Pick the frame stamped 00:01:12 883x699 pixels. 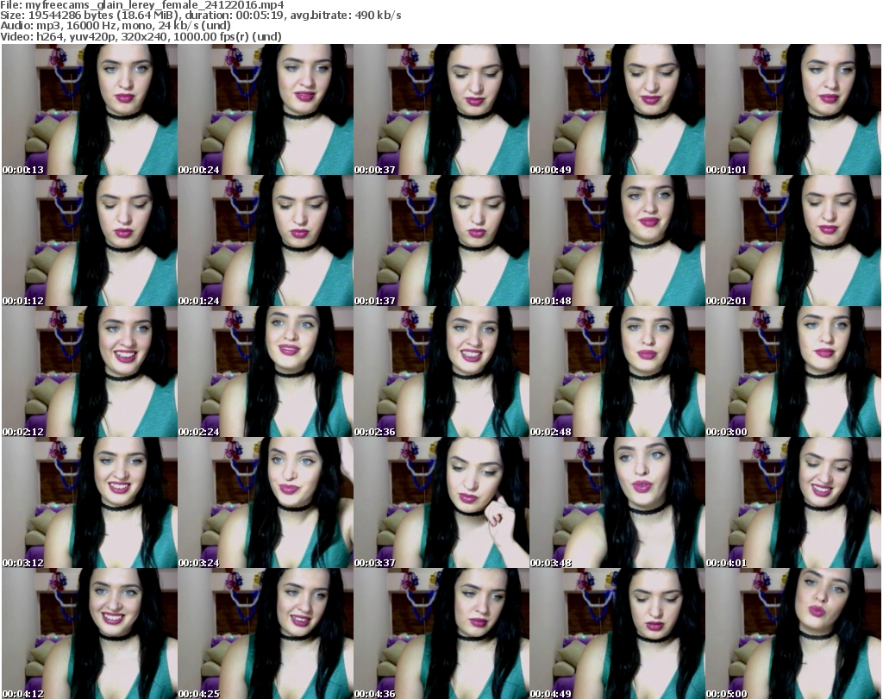(x=90, y=240)
